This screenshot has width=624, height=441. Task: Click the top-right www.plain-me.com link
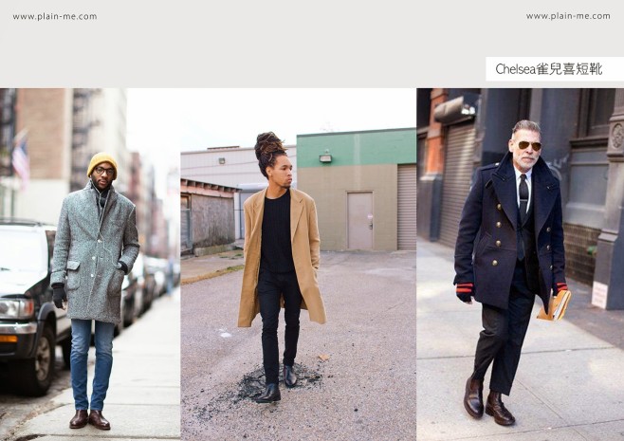[568, 16]
